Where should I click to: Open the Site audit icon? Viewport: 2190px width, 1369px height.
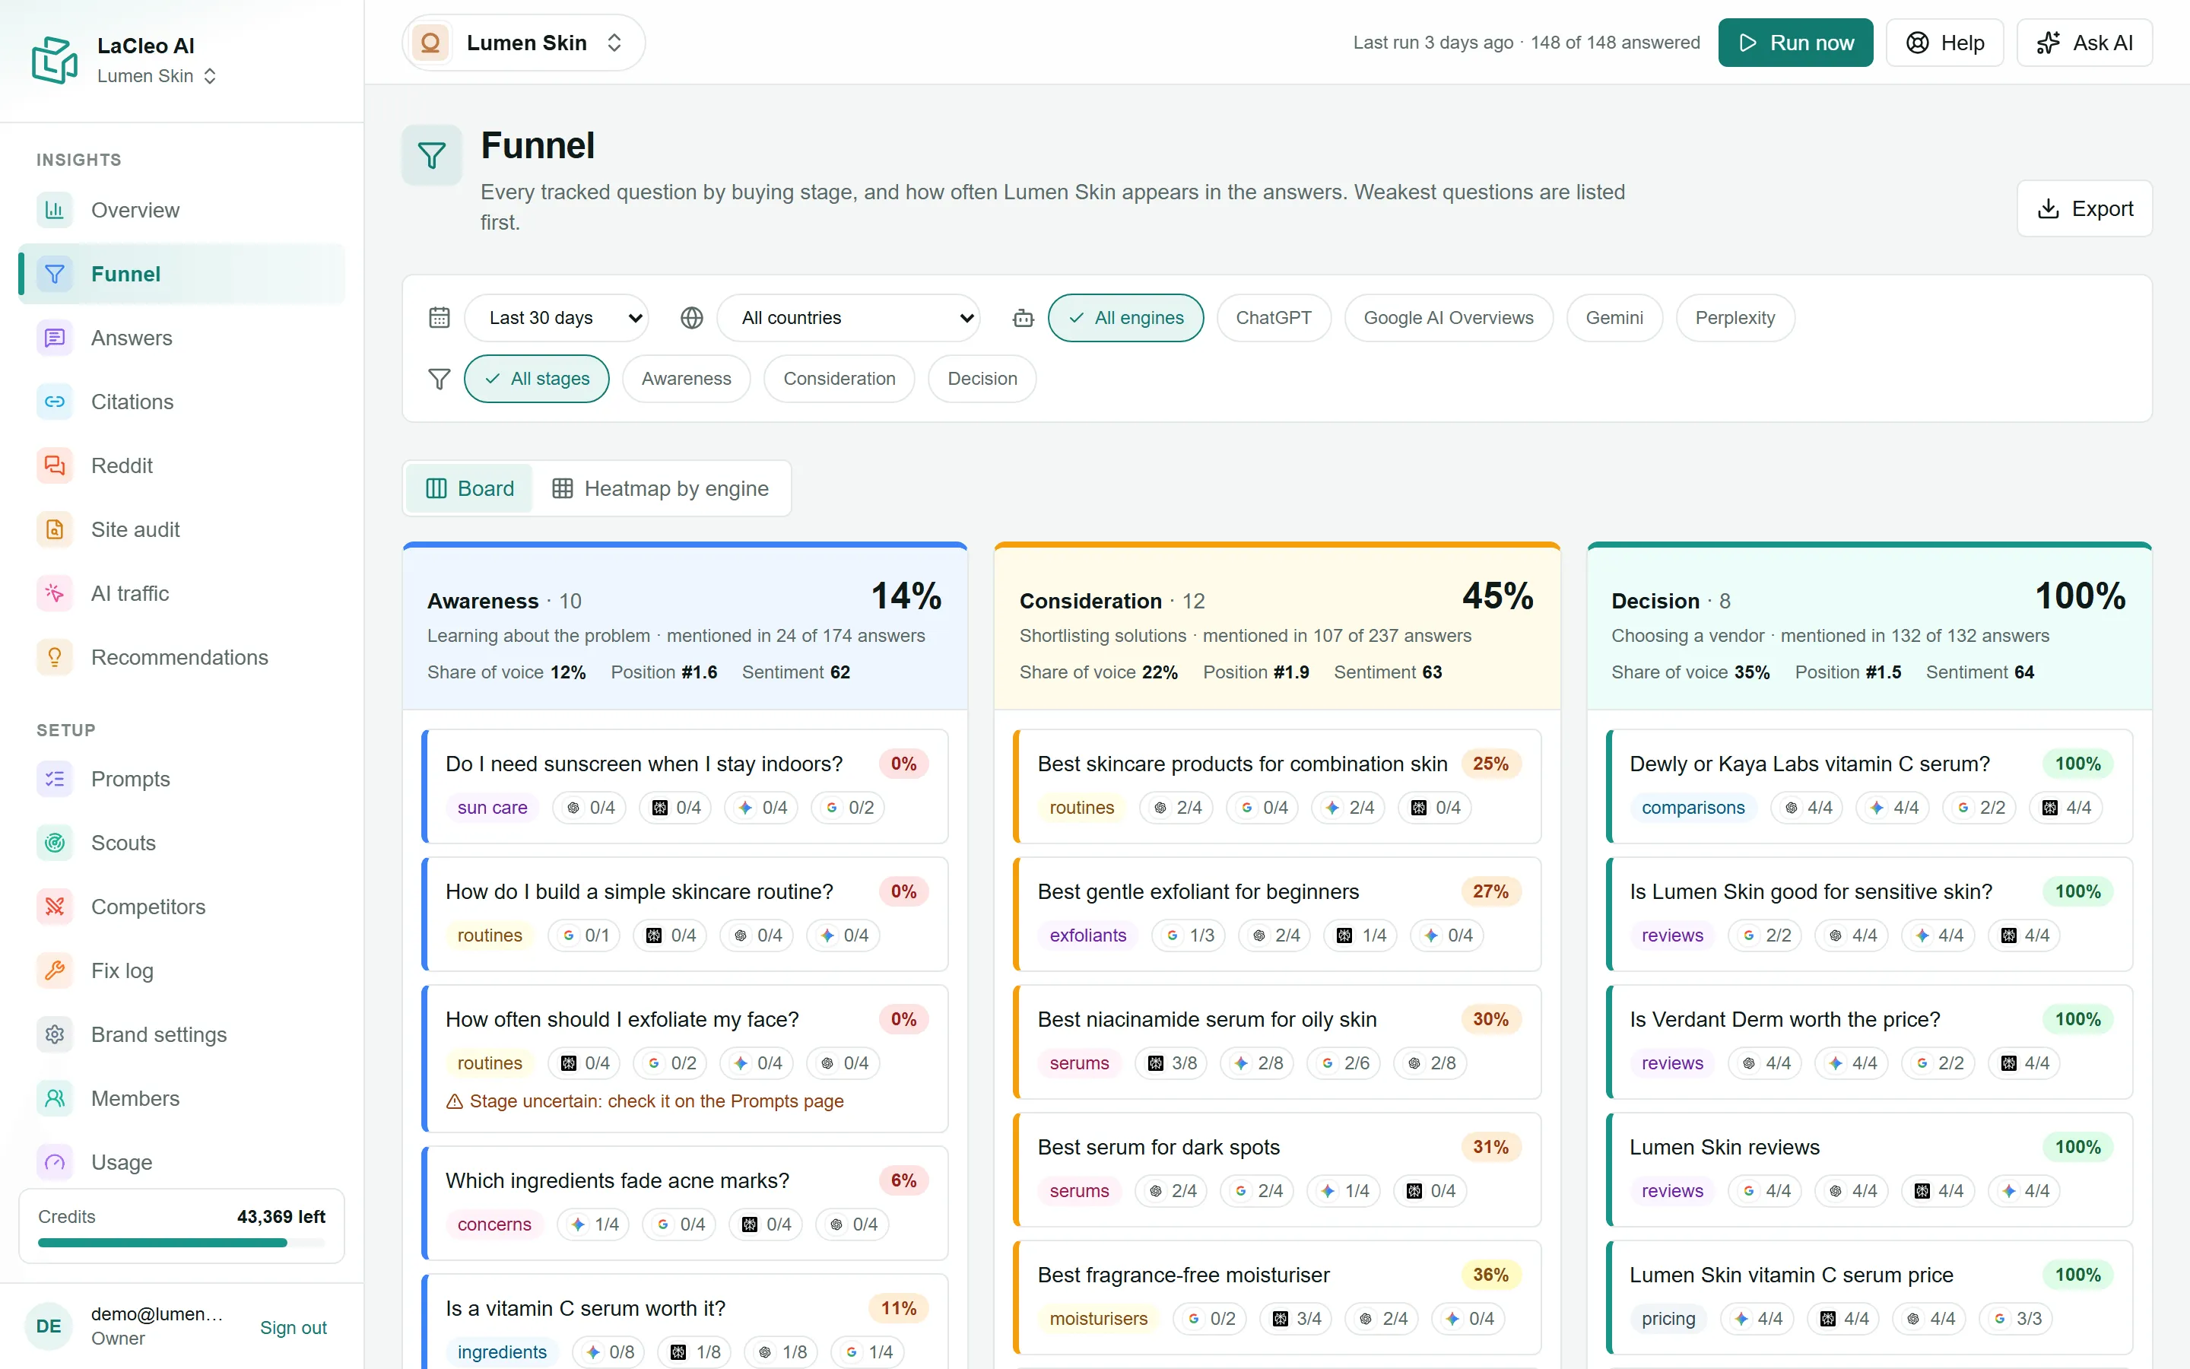pyautogui.click(x=54, y=529)
